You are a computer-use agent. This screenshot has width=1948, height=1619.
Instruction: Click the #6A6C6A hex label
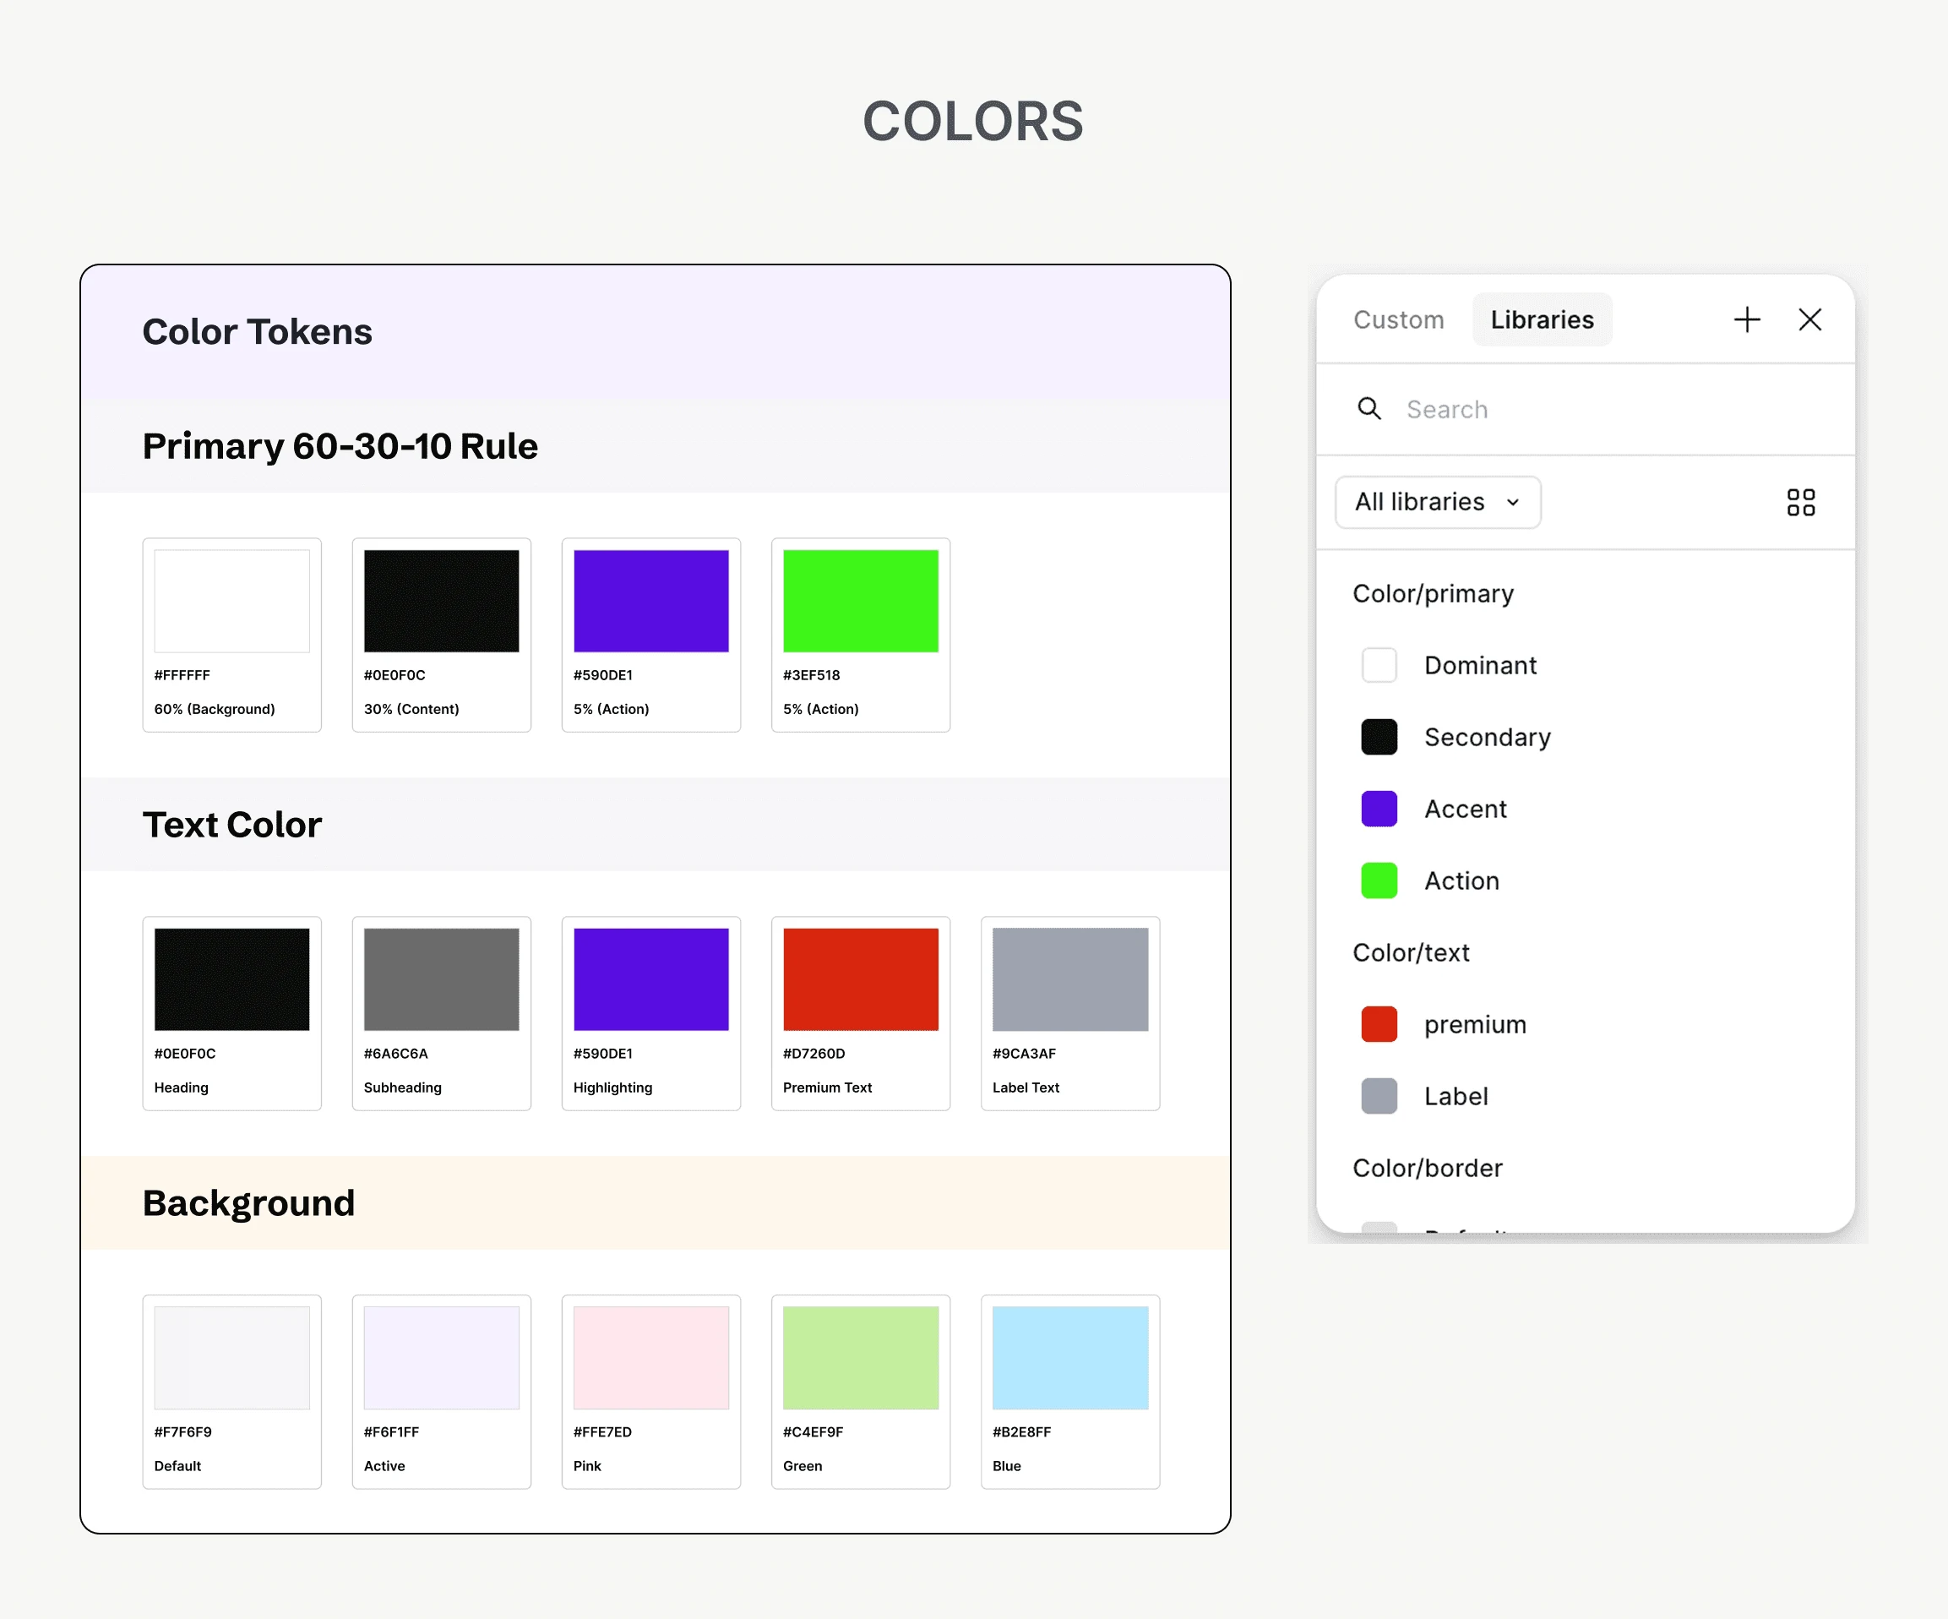coord(395,1054)
